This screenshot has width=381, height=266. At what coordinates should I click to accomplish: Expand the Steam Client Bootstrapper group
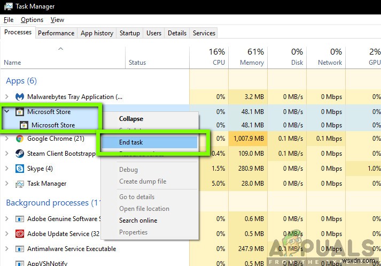(7, 154)
